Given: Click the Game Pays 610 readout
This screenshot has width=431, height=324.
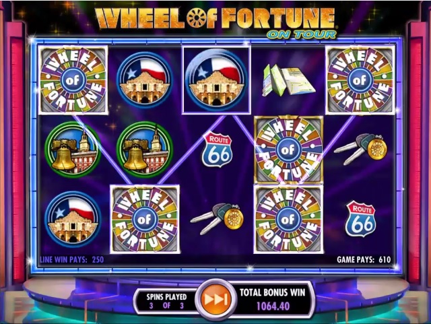Looking at the screenshot, I should (364, 259).
